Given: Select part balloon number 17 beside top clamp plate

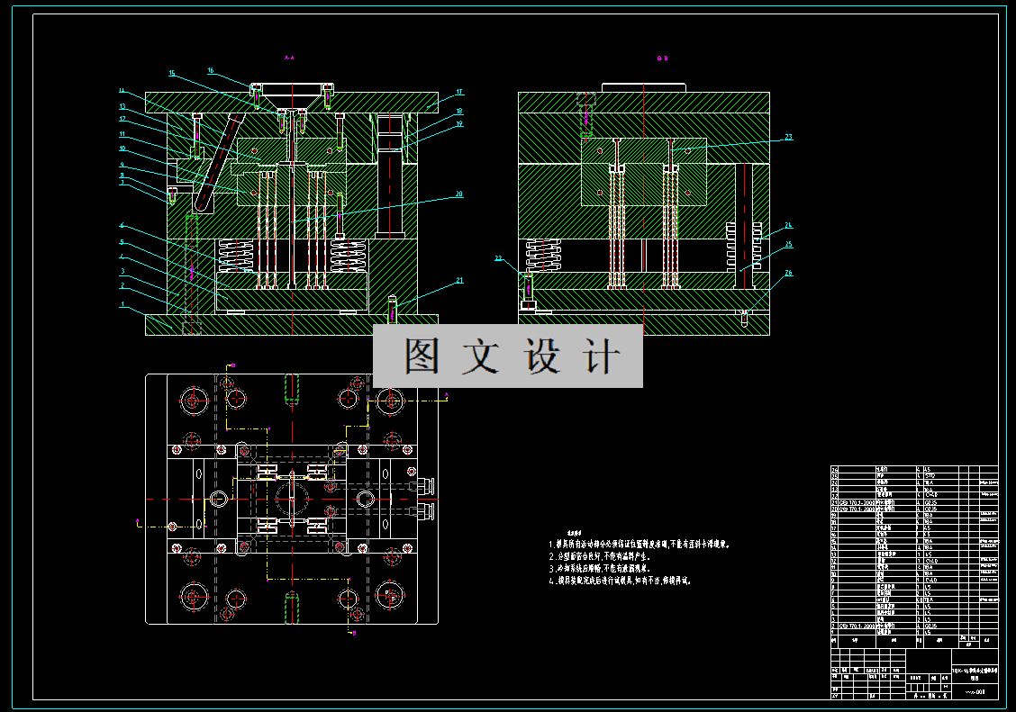Looking at the screenshot, I should [458, 92].
